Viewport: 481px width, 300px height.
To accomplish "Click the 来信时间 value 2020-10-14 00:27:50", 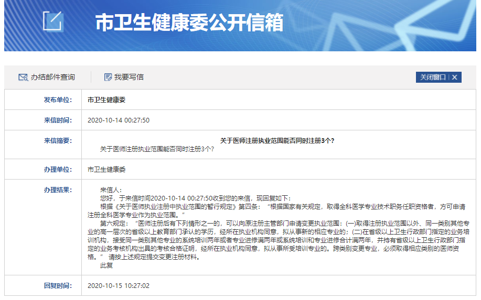I will [x=119, y=120].
